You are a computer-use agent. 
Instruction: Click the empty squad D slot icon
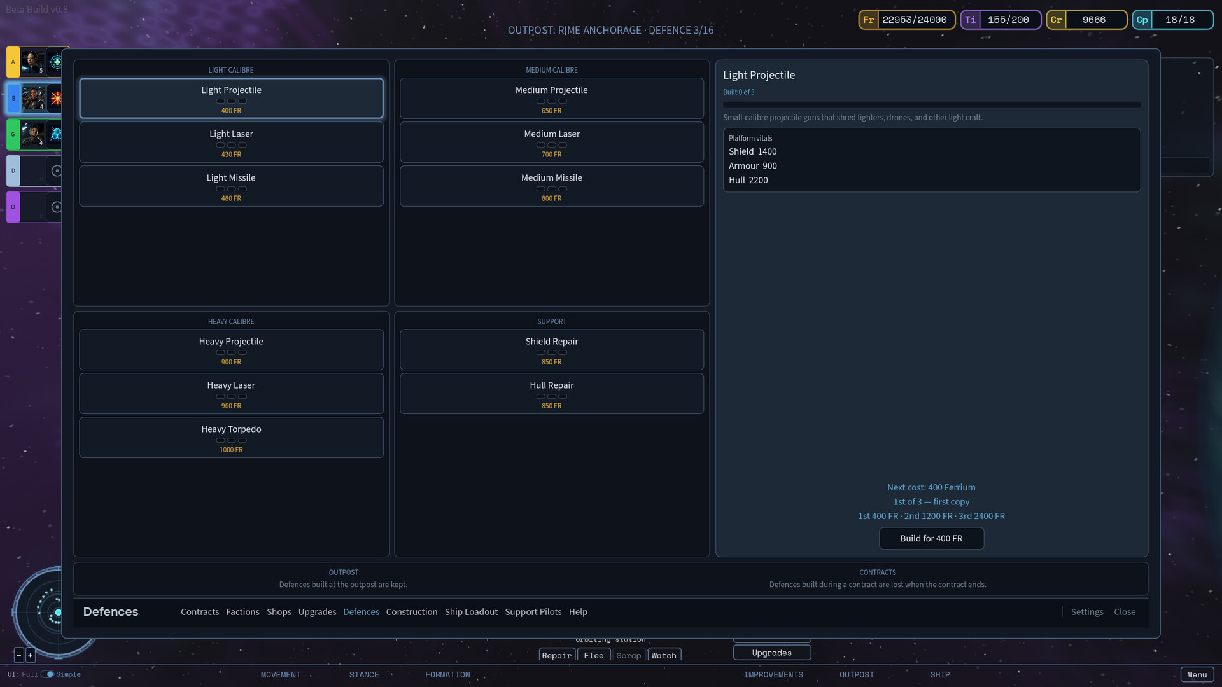tap(56, 170)
